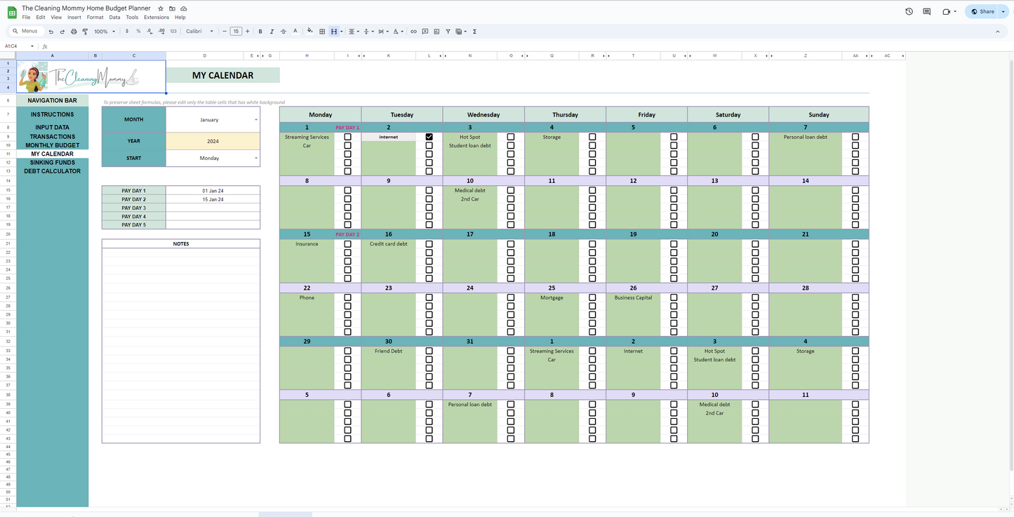The image size is (1014, 517).
Task: Toggle bold formatting in the toolbar
Action: (260, 32)
